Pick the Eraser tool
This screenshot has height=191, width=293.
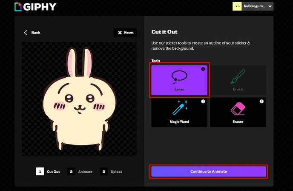(238, 112)
